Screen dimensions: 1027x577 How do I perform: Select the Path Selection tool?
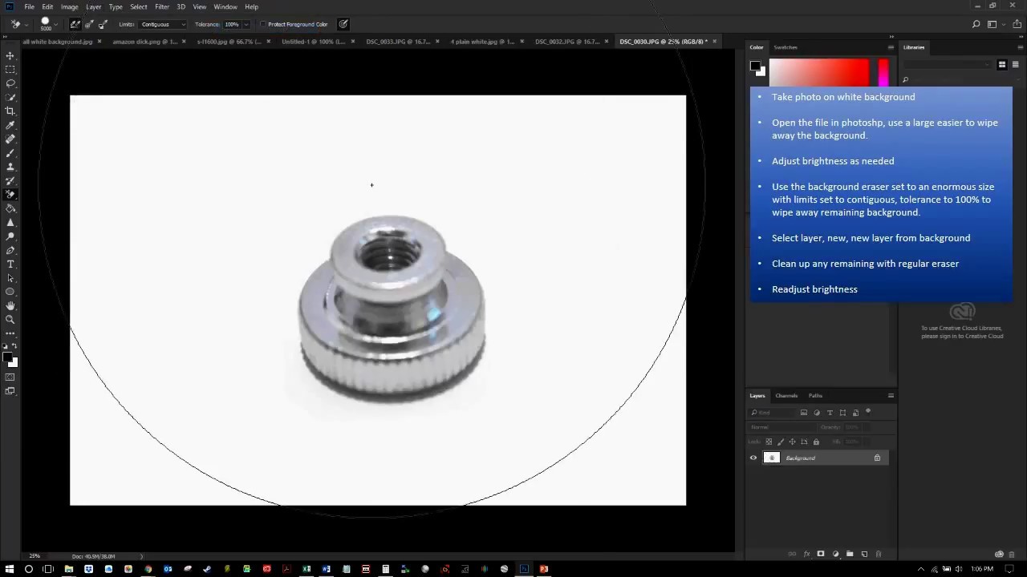point(10,278)
